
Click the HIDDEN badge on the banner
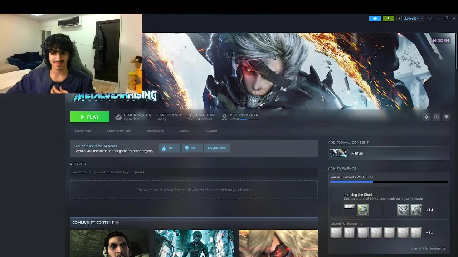coord(441,41)
